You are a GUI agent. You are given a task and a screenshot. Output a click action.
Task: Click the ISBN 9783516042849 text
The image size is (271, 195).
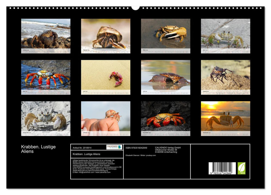coord(136,148)
